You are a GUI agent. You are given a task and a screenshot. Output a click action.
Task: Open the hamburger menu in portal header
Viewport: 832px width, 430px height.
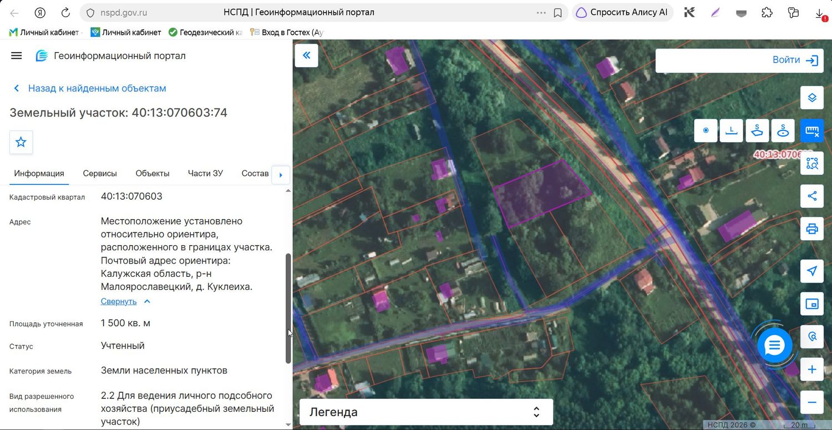pos(17,55)
